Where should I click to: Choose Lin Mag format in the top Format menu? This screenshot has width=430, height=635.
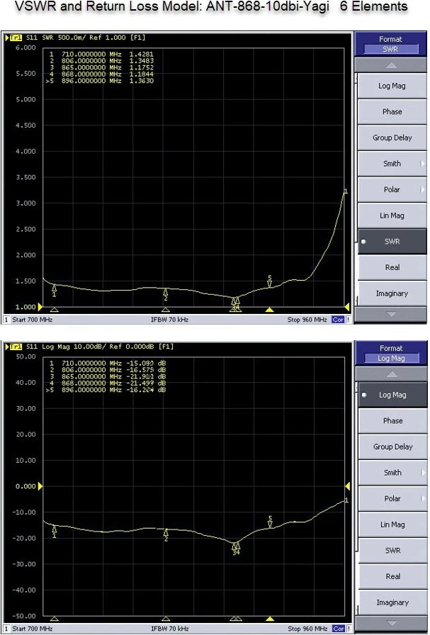click(392, 215)
